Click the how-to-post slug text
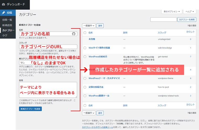This screenshot has height=130, width=199. point(163,87)
